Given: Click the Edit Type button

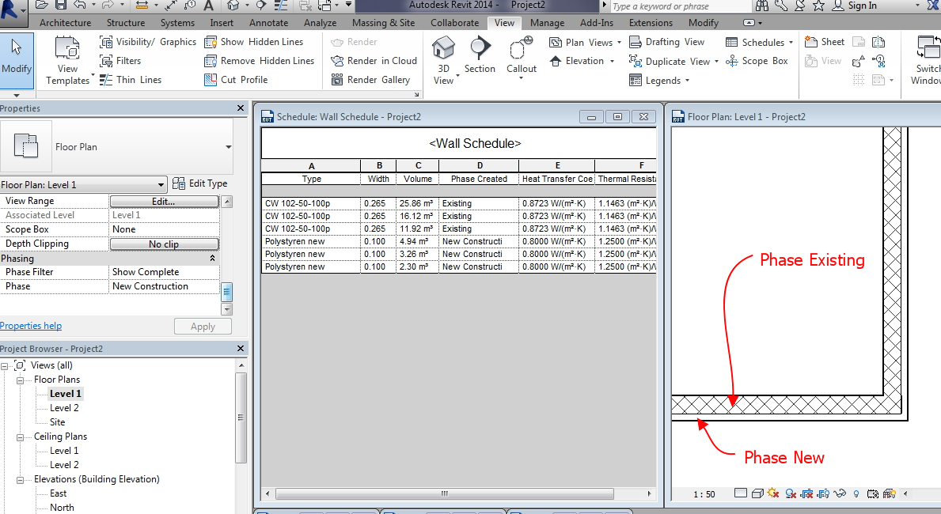Looking at the screenshot, I should (x=200, y=183).
